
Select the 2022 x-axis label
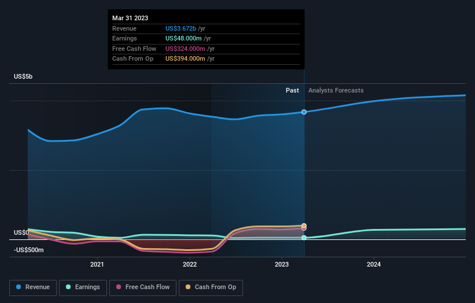tap(190, 264)
